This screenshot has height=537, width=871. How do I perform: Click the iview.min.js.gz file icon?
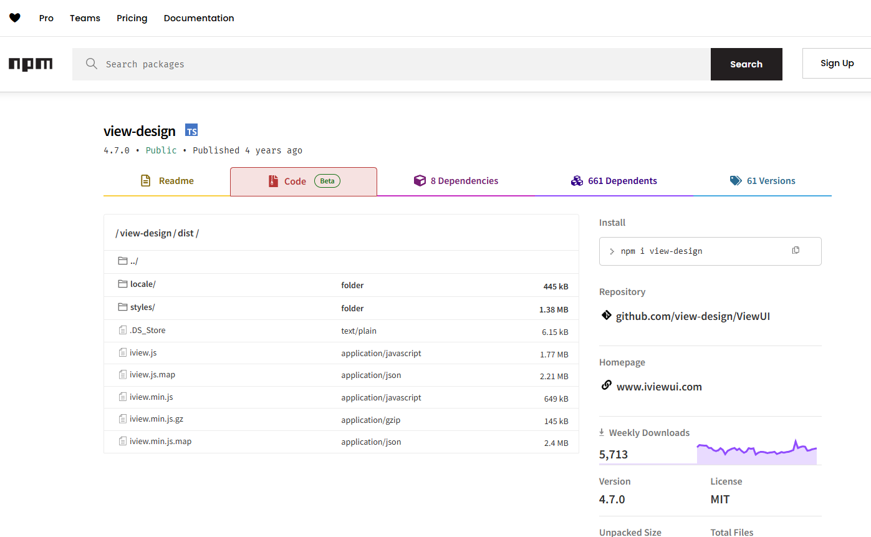coord(123,419)
